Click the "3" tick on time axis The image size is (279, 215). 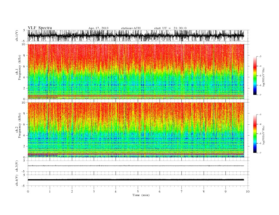[94, 191]
